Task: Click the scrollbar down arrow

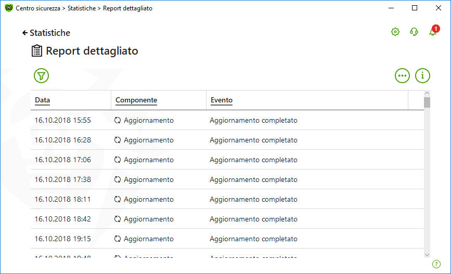Action: 427,255
